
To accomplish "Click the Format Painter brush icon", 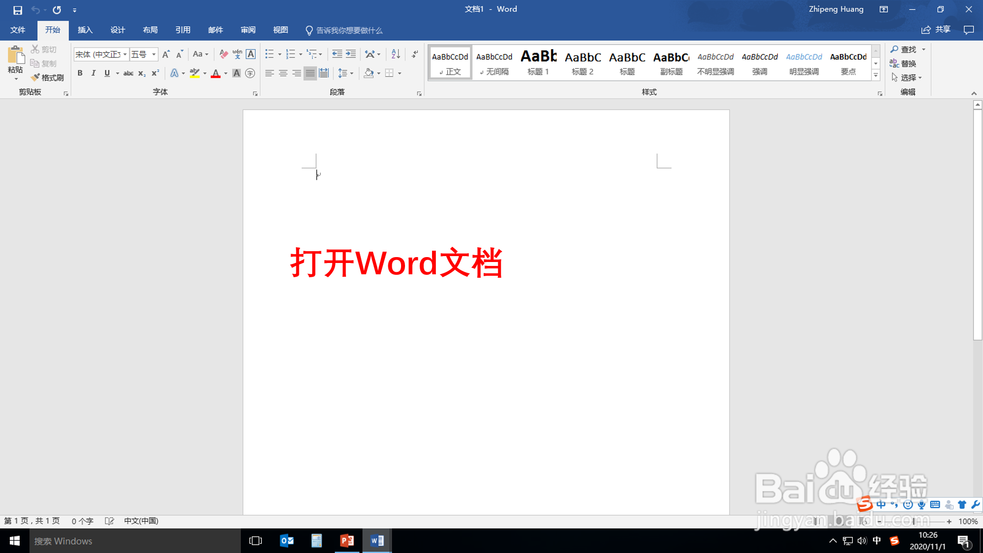I will [35, 78].
